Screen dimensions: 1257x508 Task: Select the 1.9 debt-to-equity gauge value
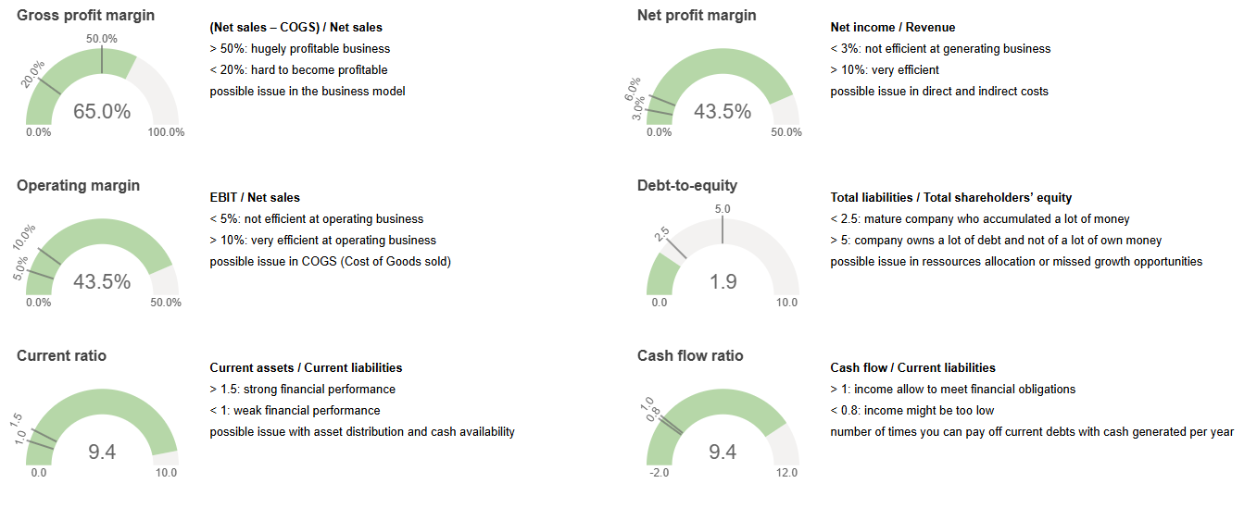coord(723,282)
